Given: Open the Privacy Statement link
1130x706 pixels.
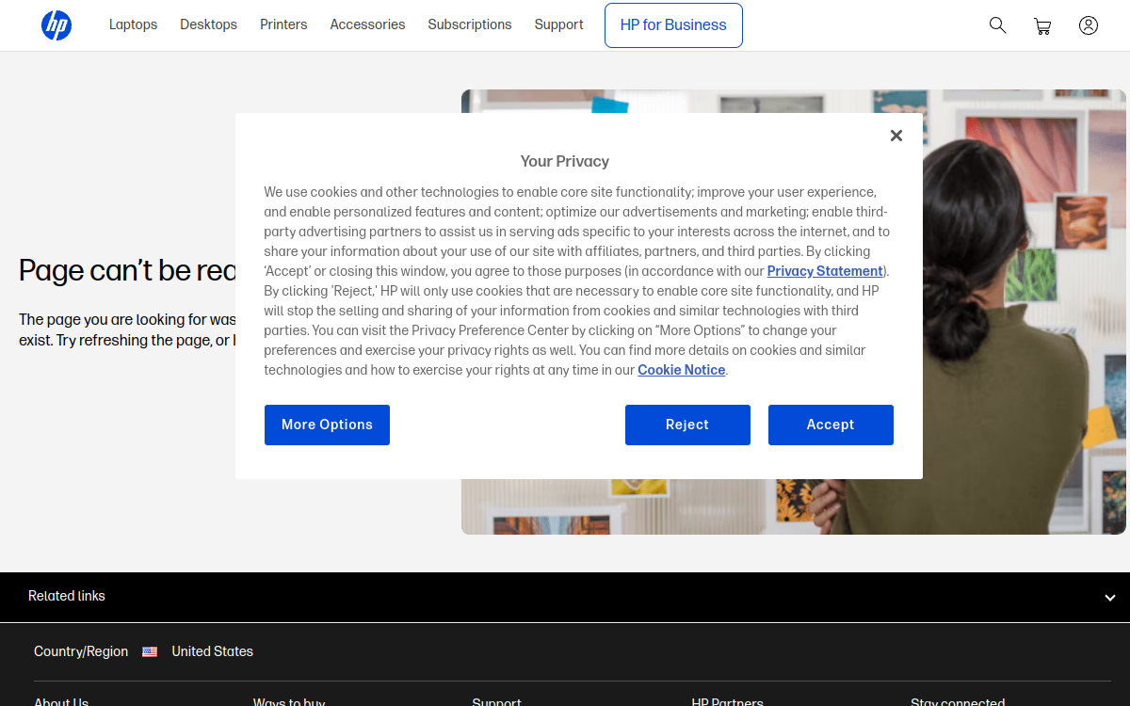Looking at the screenshot, I should [825, 271].
